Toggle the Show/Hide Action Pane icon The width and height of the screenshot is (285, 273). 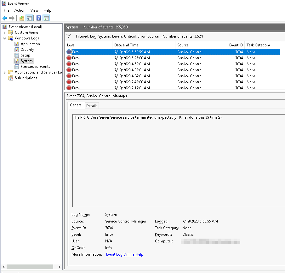pyautogui.click(x=46, y=18)
